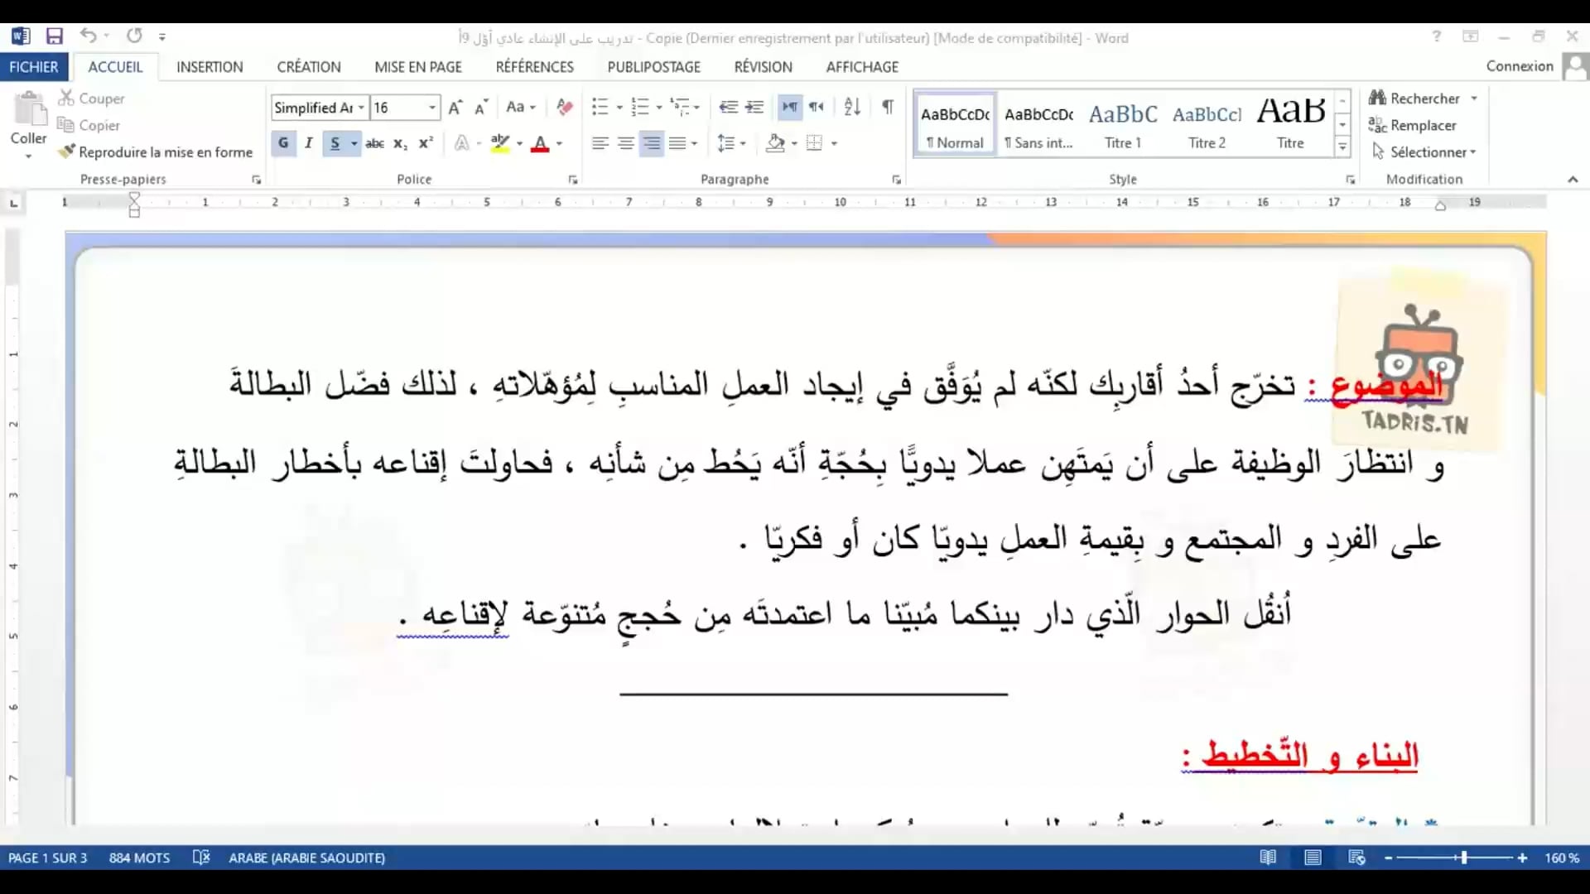This screenshot has width=1590, height=894.
Task: Toggle italic formatting button
Action: [309, 143]
